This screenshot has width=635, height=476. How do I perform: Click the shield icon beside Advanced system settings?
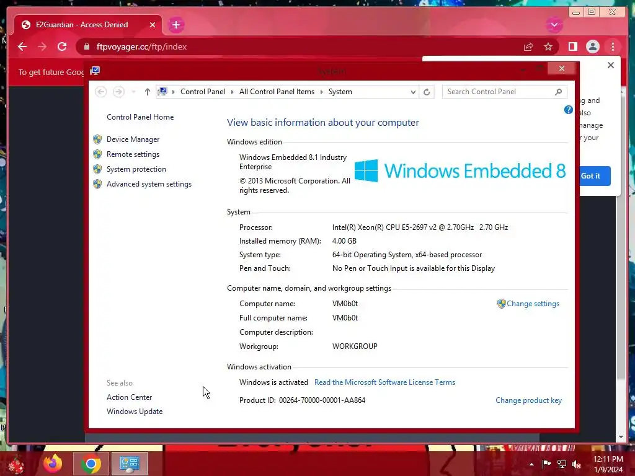coord(97,184)
